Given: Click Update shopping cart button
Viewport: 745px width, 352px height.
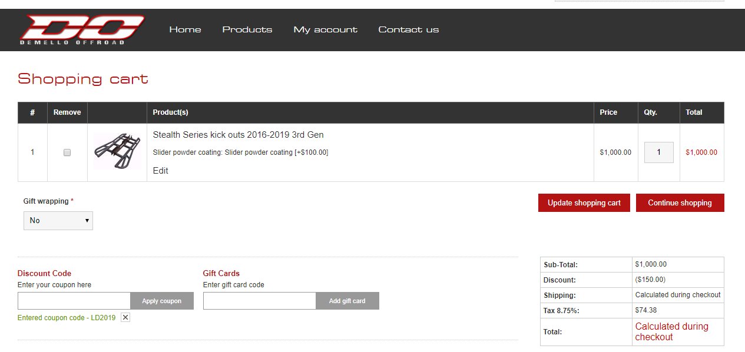Looking at the screenshot, I should pos(584,202).
